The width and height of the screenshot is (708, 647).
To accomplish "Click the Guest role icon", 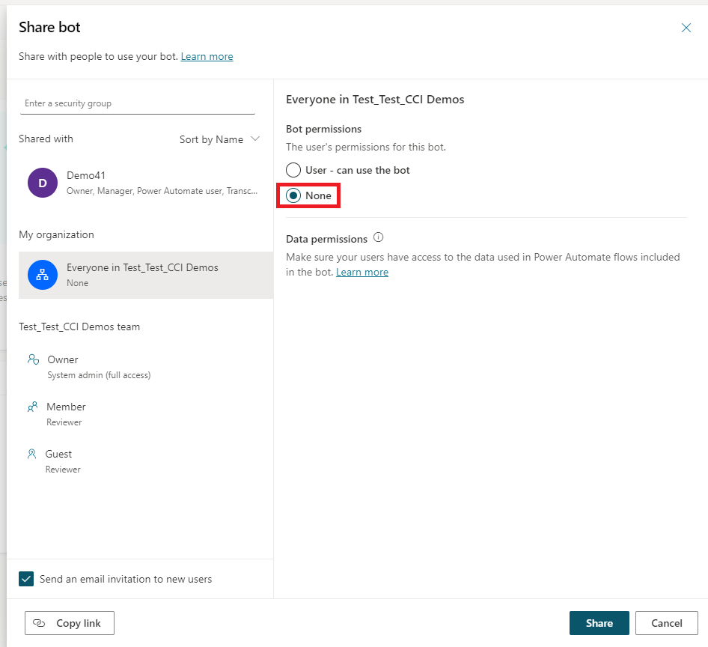I will pyautogui.click(x=31, y=454).
